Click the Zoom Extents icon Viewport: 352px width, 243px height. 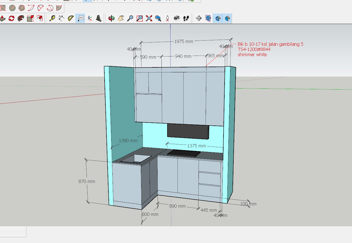click(149, 18)
